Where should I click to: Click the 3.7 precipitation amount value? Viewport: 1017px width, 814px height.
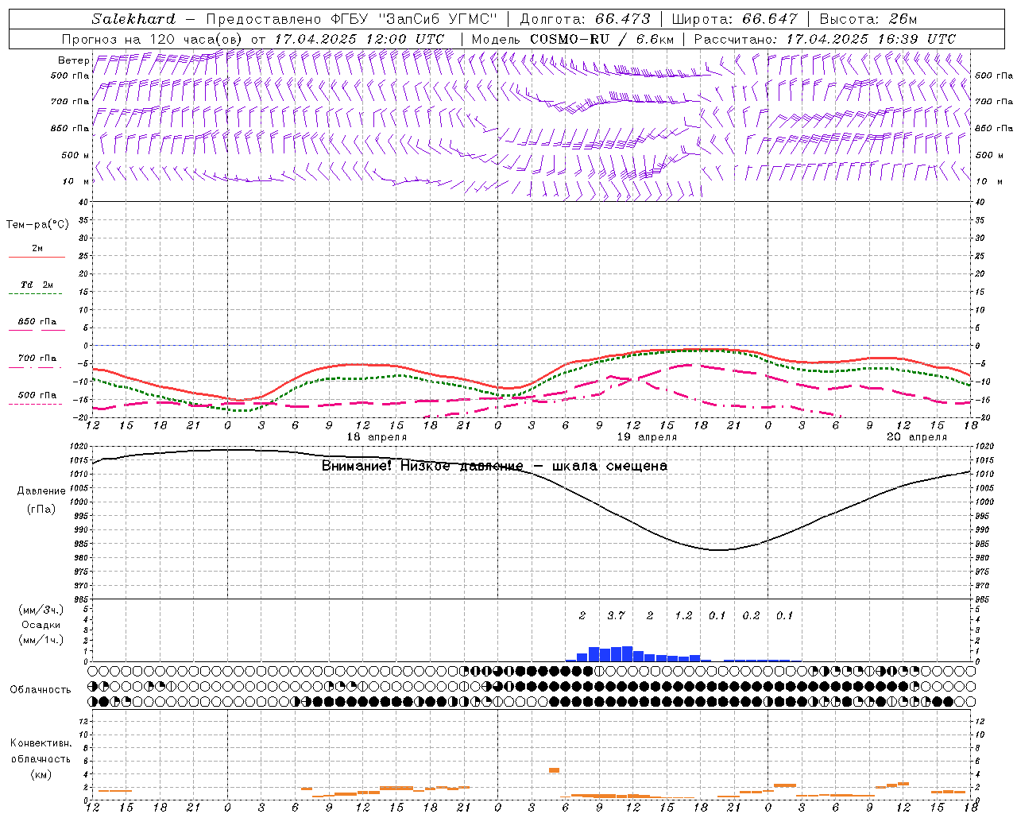[x=616, y=616]
